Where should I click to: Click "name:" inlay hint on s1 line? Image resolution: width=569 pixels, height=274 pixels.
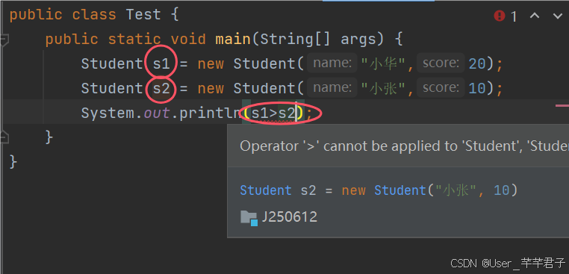(332, 63)
